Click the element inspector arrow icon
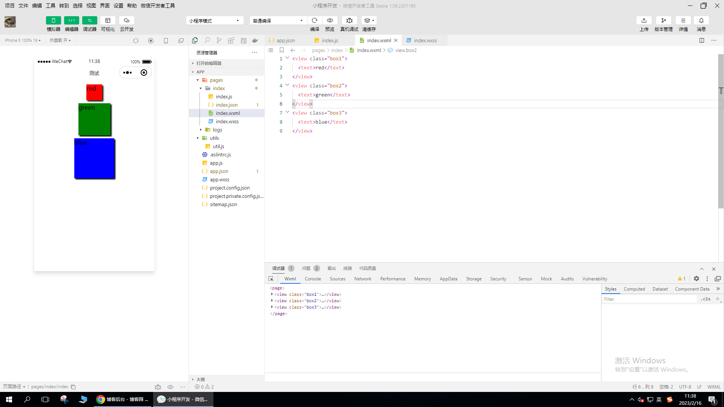This screenshot has width=724, height=407. [x=271, y=279]
